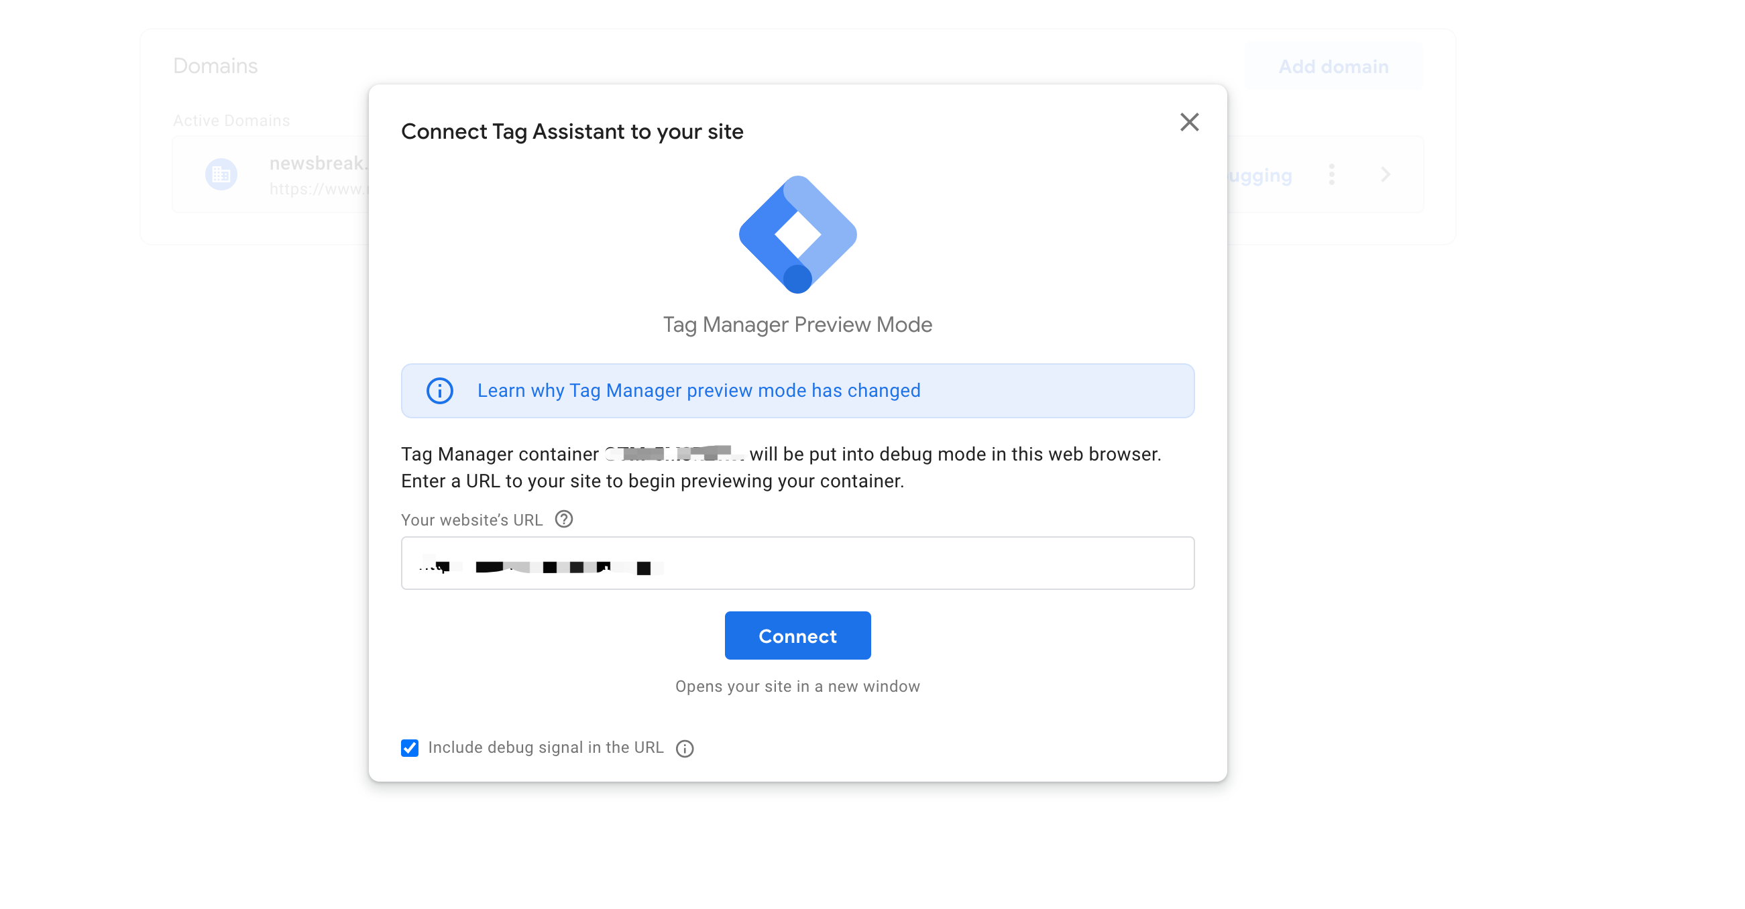Image resolution: width=1745 pixels, height=909 pixels.
Task: Open the three-dot menu for newsbreak domain
Action: tap(1331, 175)
